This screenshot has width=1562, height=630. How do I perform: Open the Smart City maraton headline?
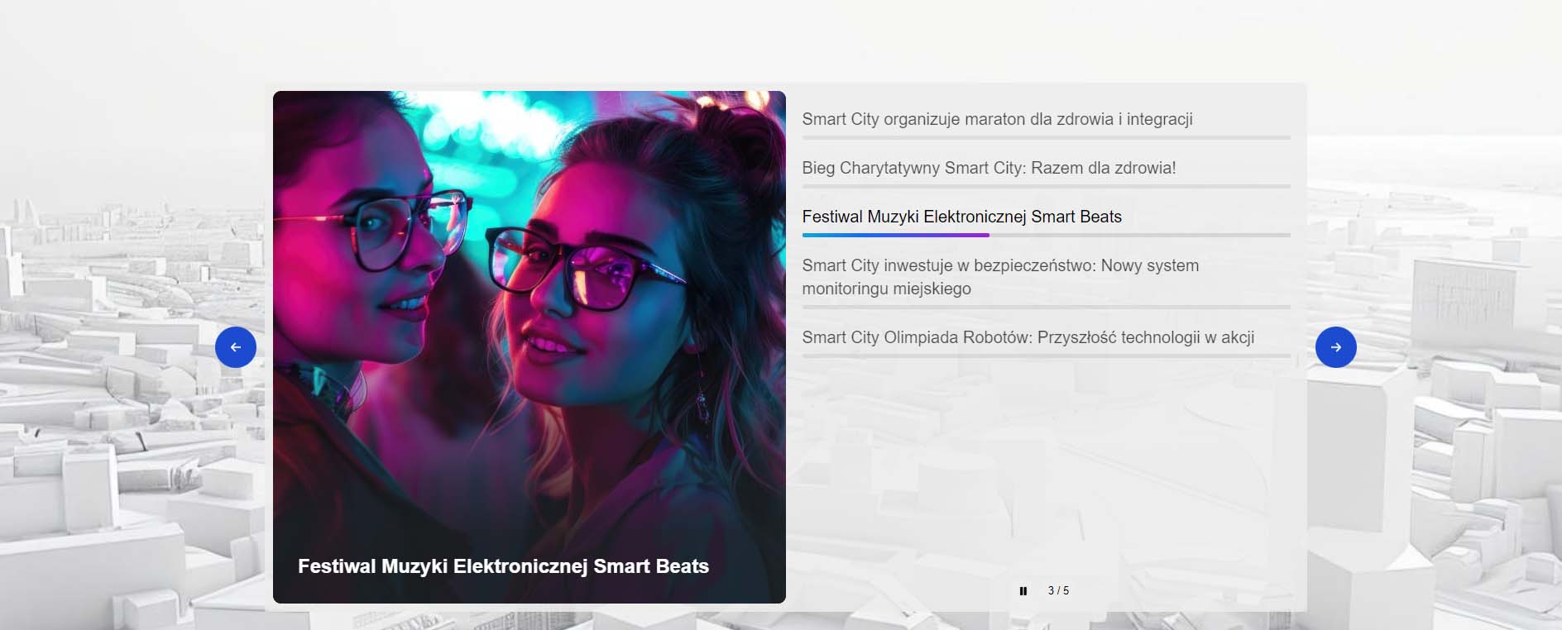click(997, 119)
